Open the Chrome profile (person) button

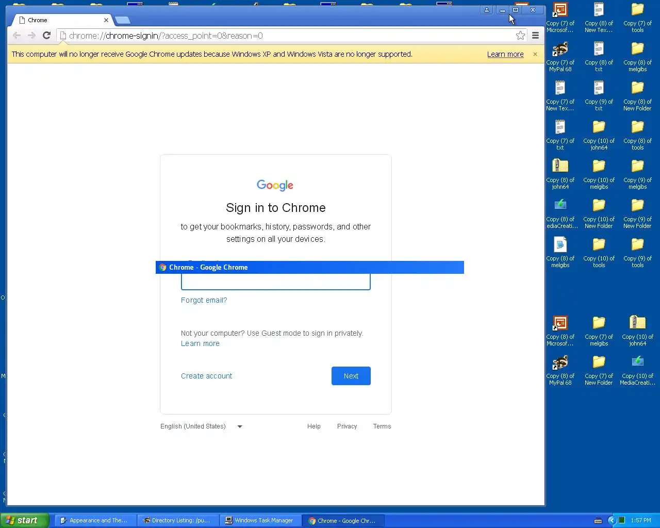[486, 10]
